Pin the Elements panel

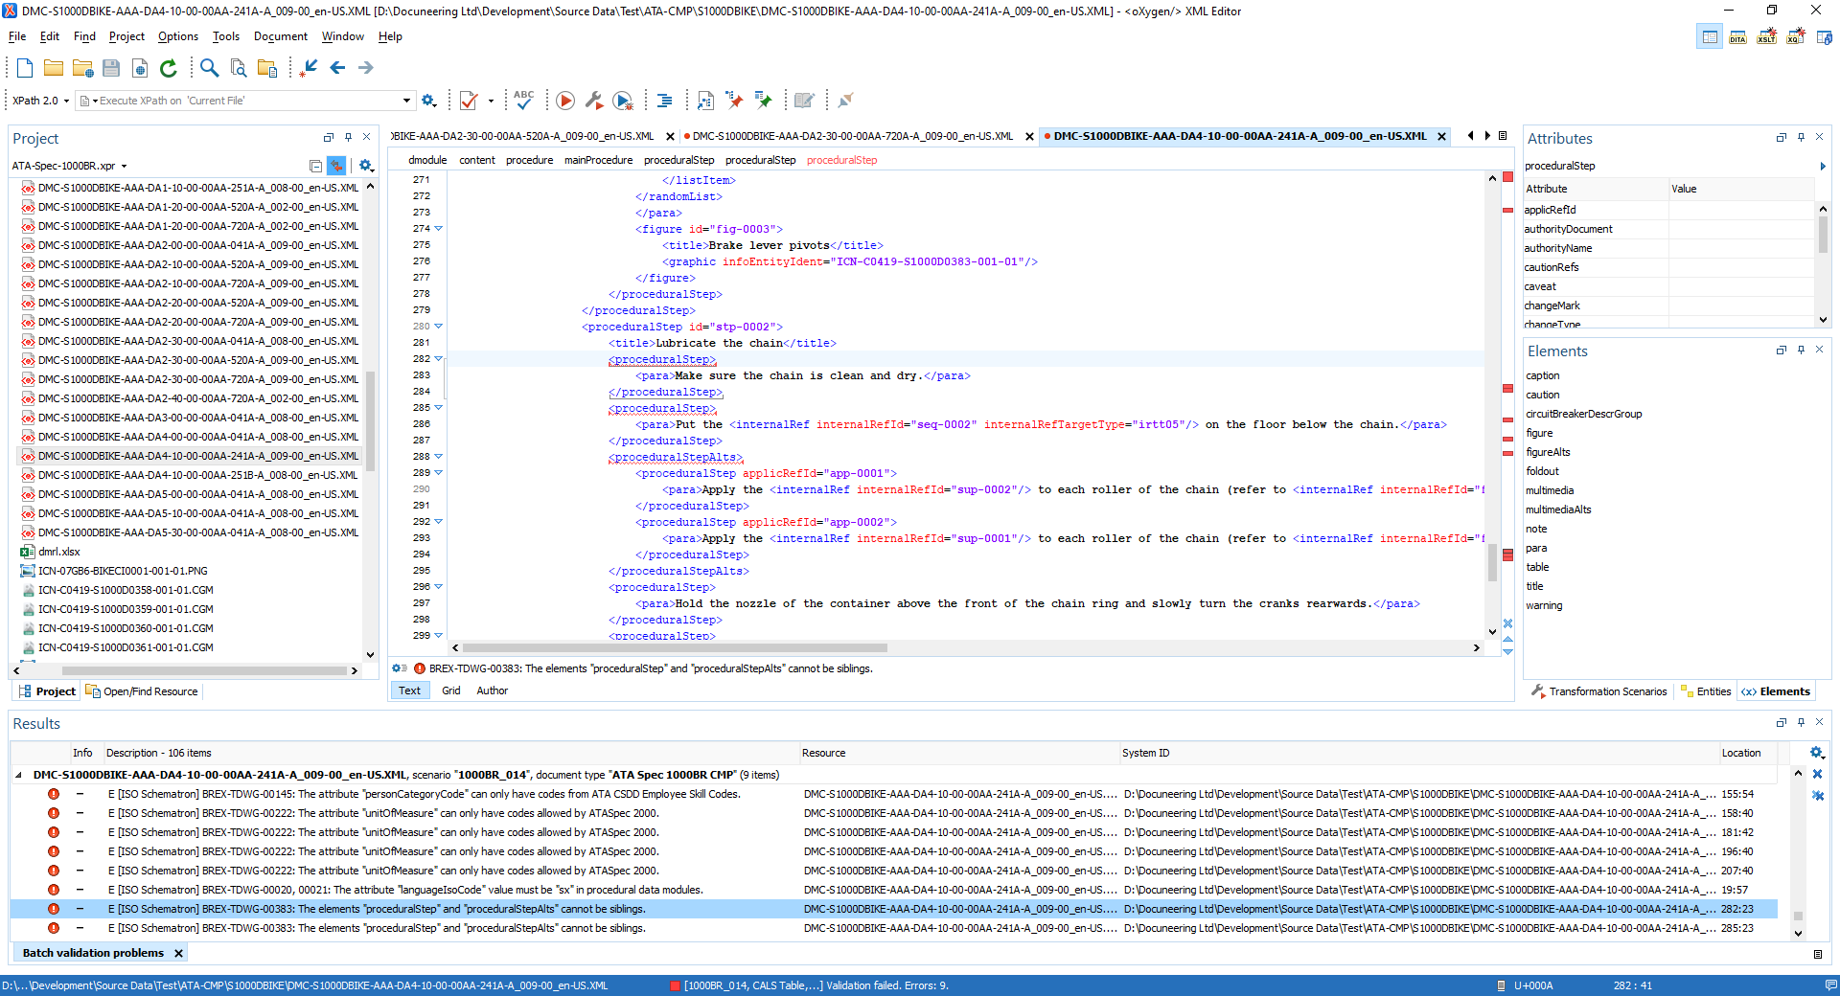click(1801, 351)
